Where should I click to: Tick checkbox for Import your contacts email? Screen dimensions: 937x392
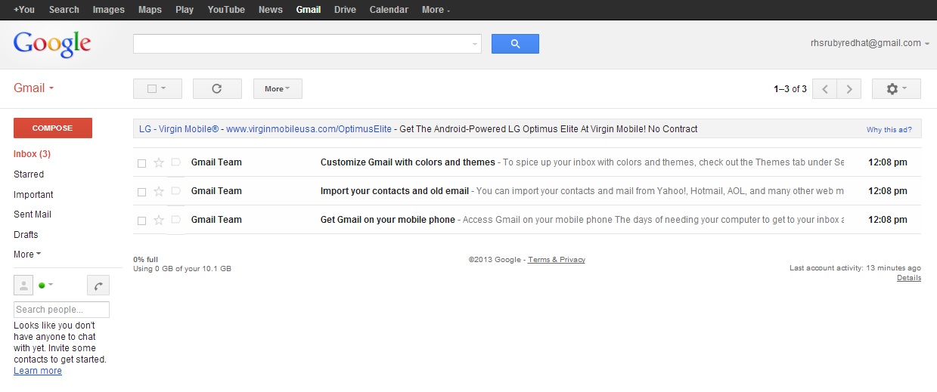click(141, 191)
